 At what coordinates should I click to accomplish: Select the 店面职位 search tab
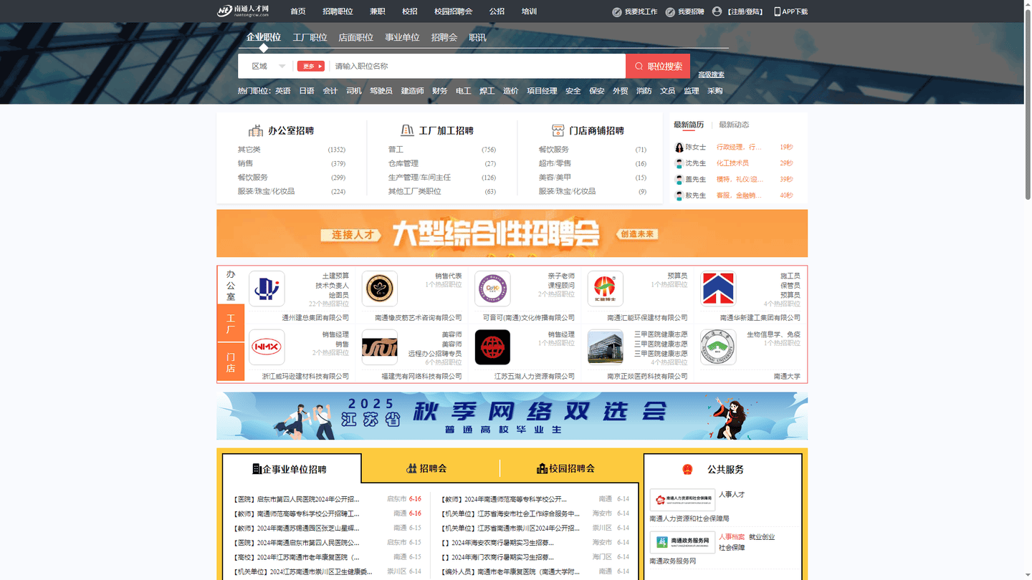coord(356,37)
